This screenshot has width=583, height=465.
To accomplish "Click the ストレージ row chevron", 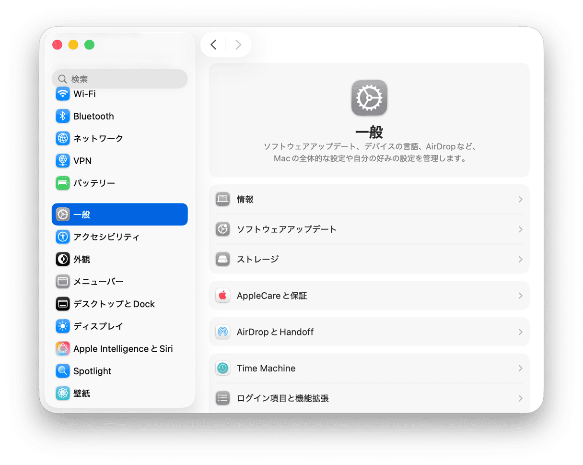I will tap(520, 259).
